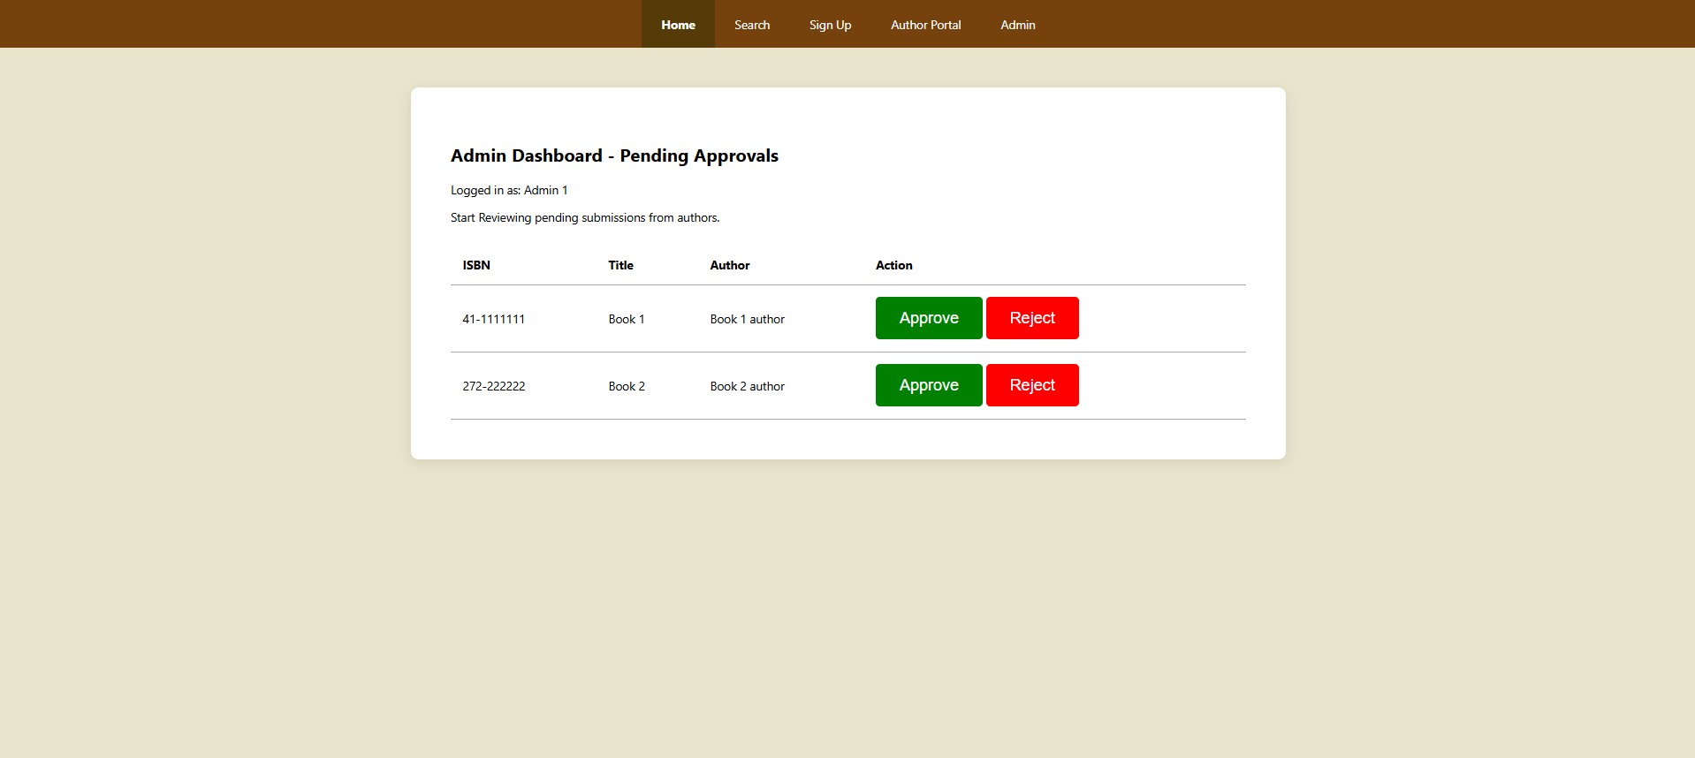The height and width of the screenshot is (758, 1695).
Task: Click the 'Book 1 author' cell
Action: coord(747,319)
